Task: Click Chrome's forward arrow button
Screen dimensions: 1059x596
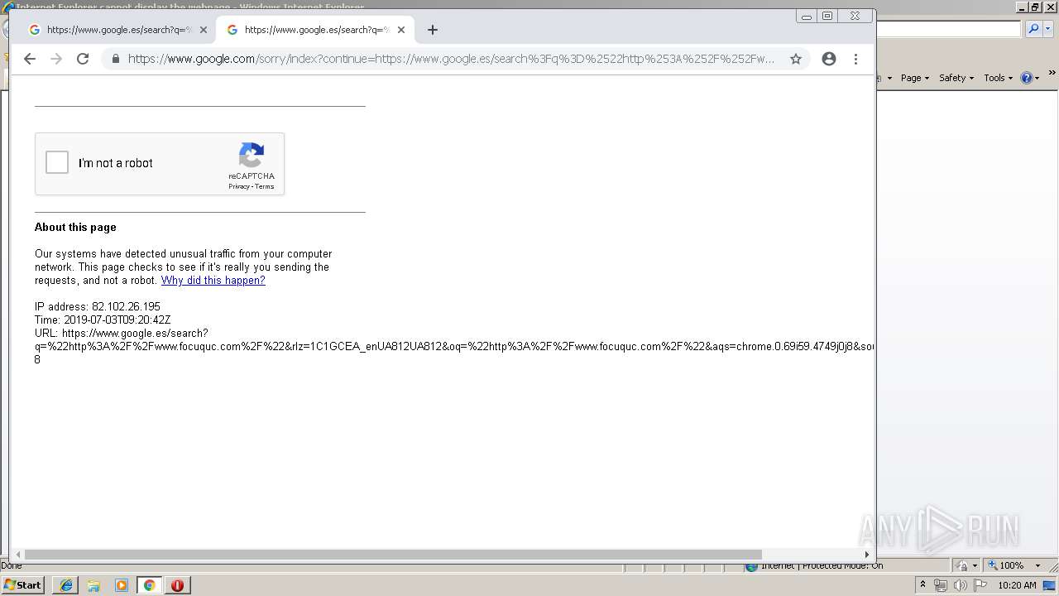Action: tap(56, 59)
